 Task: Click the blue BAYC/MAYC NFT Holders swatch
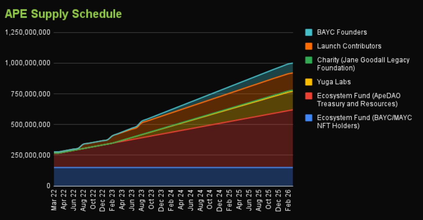(x=308, y=118)
